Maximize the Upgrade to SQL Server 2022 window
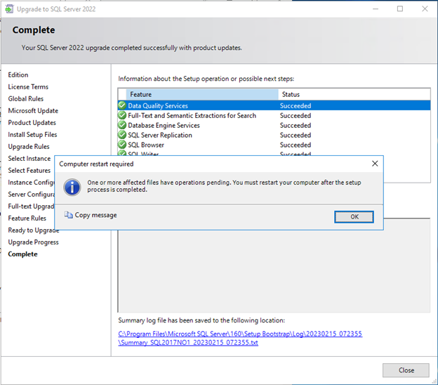The height and width of the screenshot is (385, 438). click(400, 9)
